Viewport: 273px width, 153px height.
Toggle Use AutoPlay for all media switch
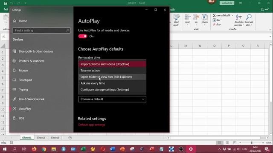pos(83,36)
